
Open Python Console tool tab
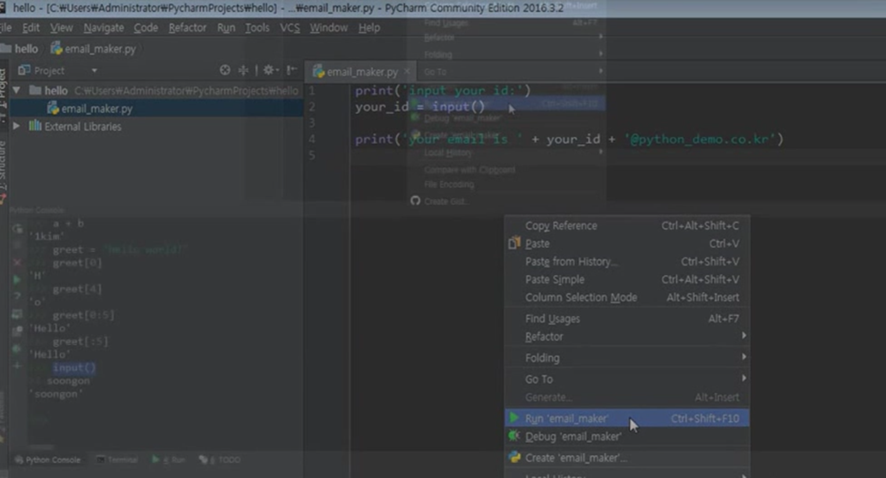click(x=48, y=460)
